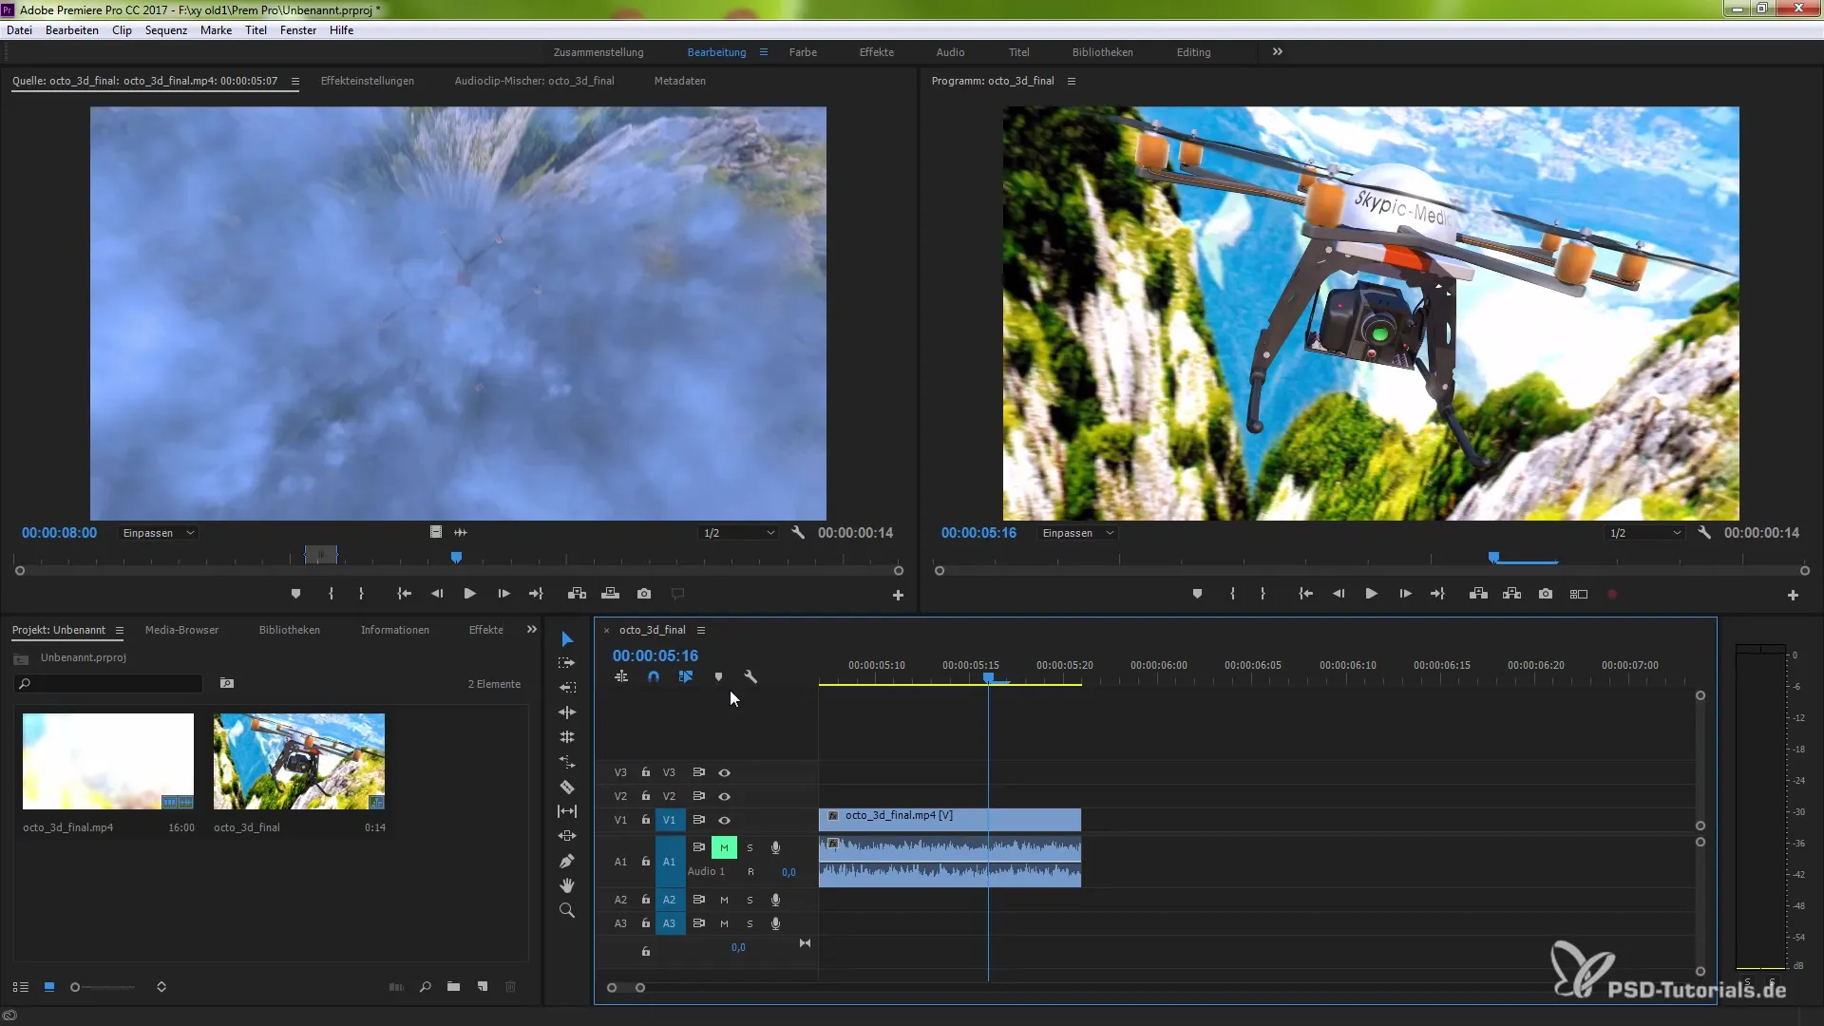Create new bin in Project panel

[x=454, y=987]
